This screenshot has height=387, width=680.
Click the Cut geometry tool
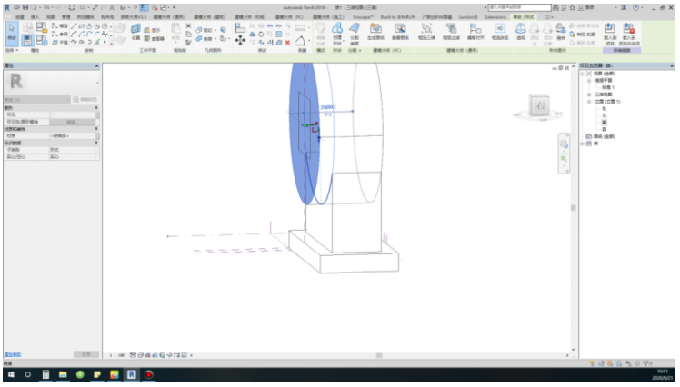click(204, 30)
